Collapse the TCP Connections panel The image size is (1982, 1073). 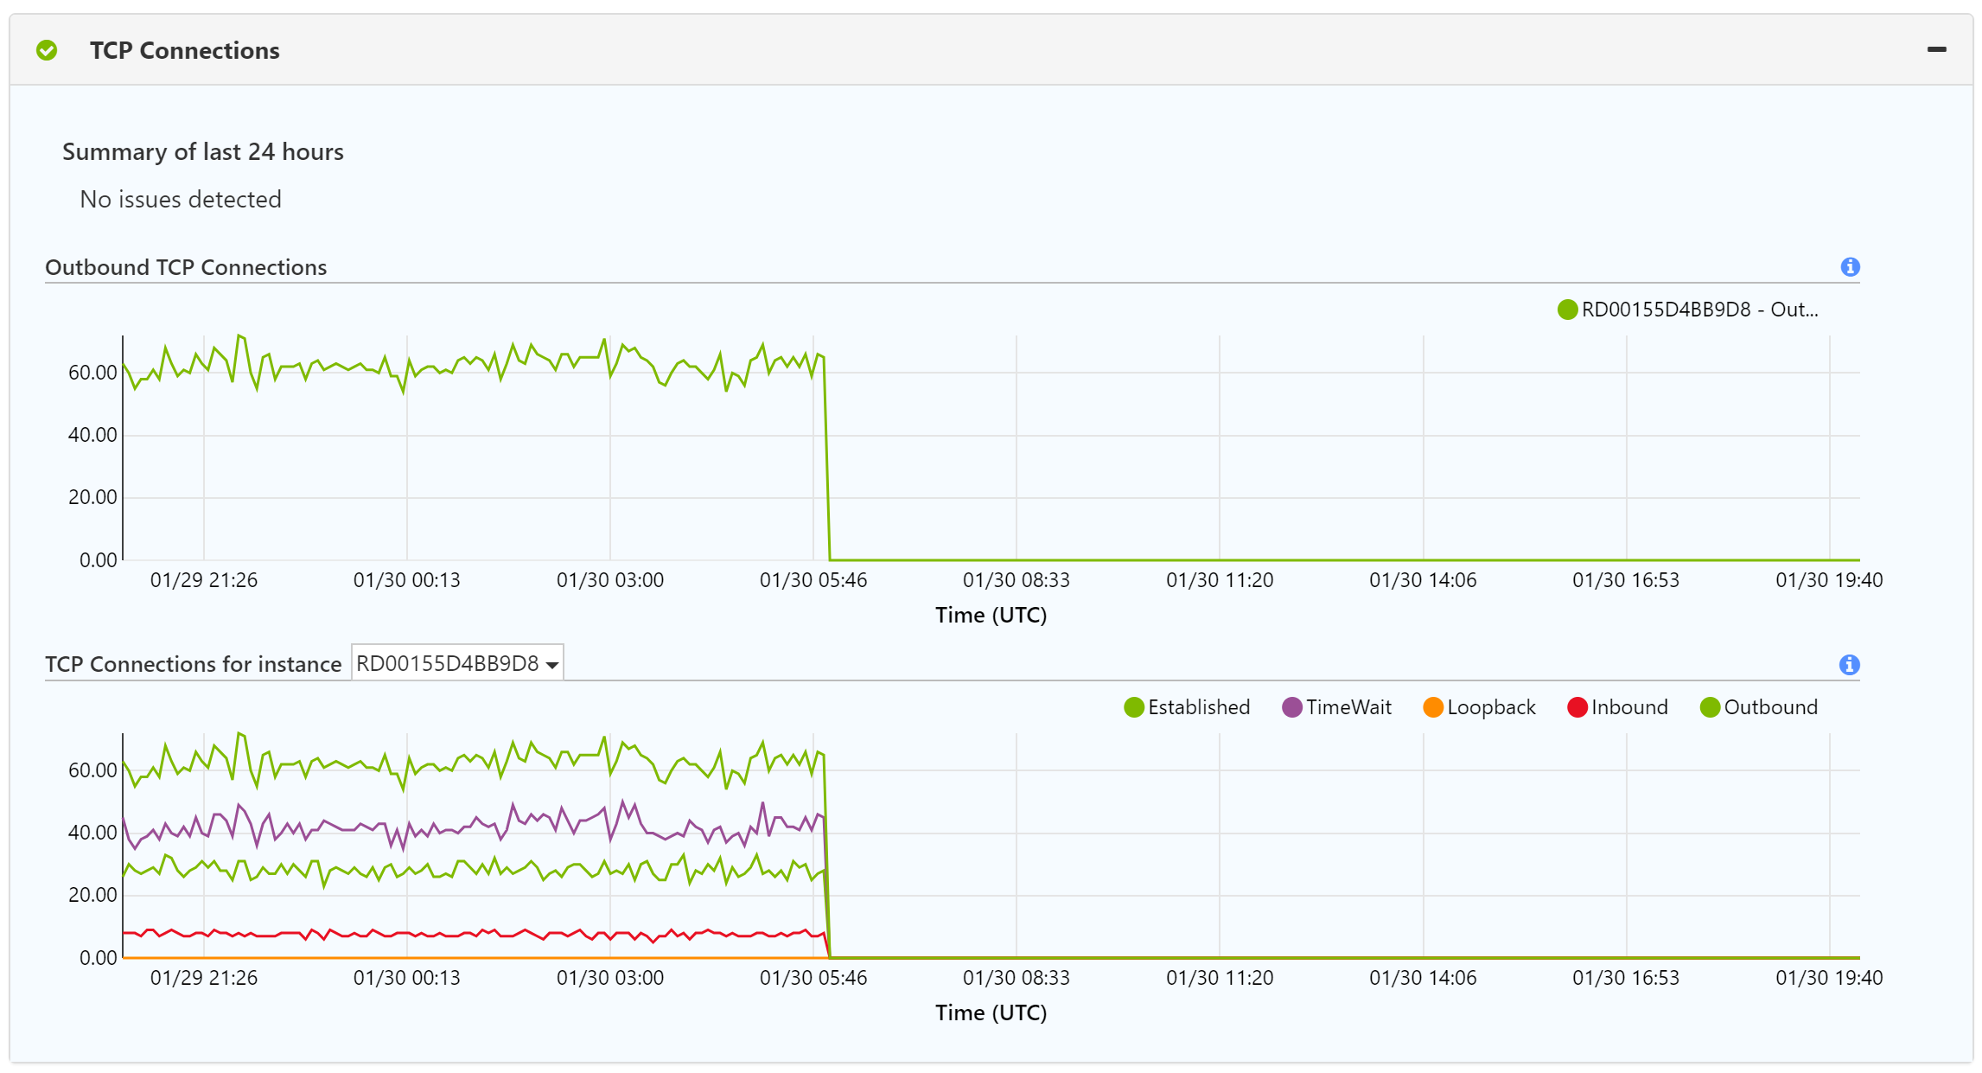click(x=1936, y=50)
